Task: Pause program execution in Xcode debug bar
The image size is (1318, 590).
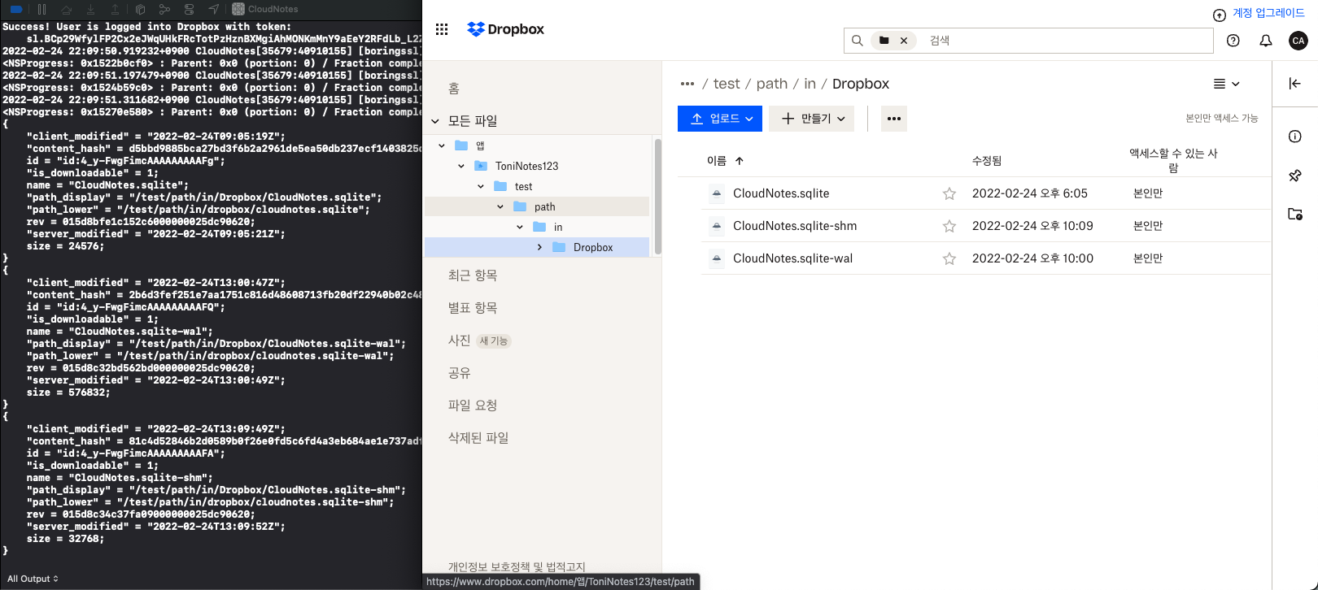Action: coord(41,9)
